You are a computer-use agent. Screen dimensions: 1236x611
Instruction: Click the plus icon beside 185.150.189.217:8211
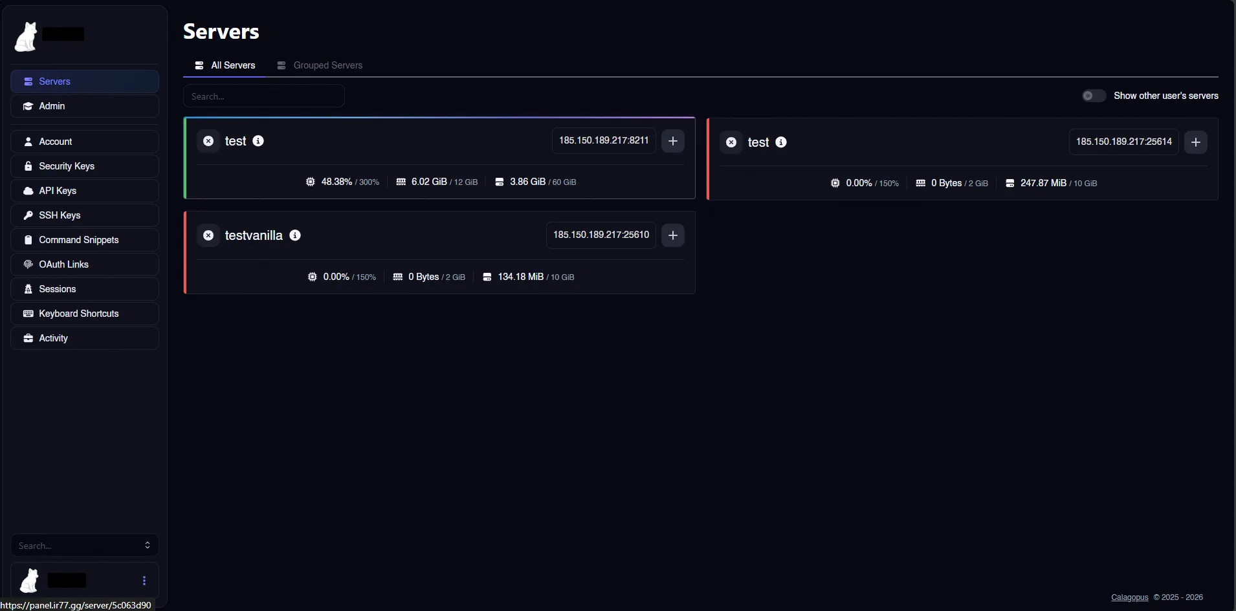(672, 141)
